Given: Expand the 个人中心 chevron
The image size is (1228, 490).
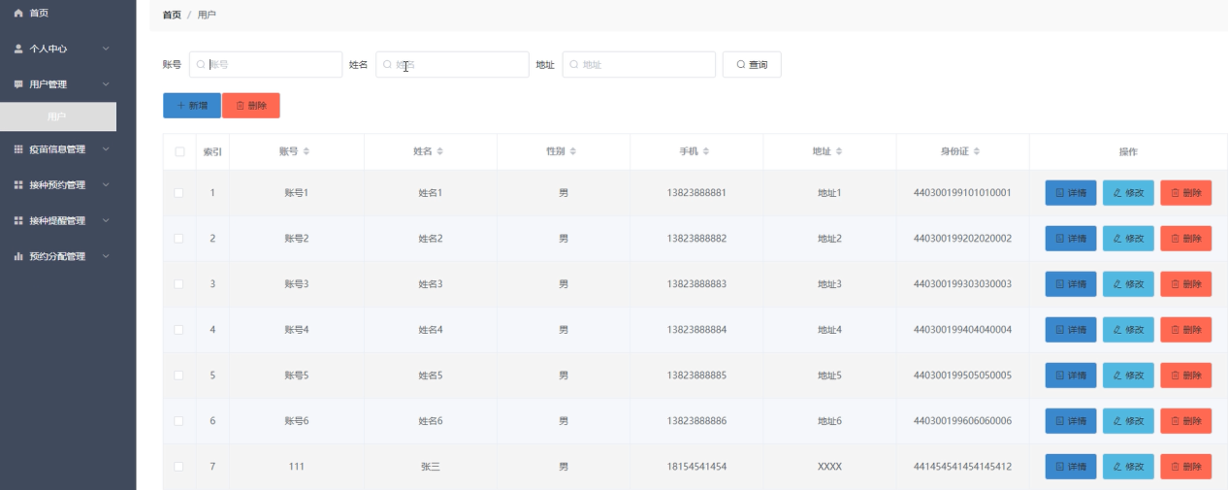Looking at the screenshot, I should pos(106,49).
